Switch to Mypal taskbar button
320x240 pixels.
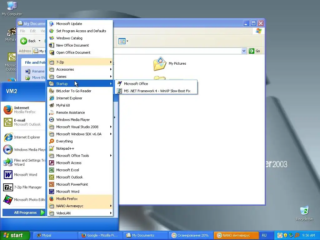55,235
